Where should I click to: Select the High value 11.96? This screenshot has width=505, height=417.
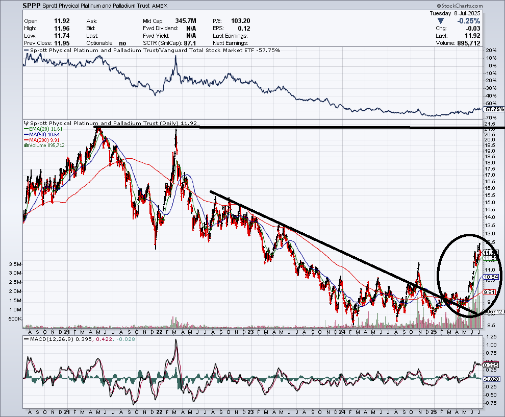coord(62,29)
